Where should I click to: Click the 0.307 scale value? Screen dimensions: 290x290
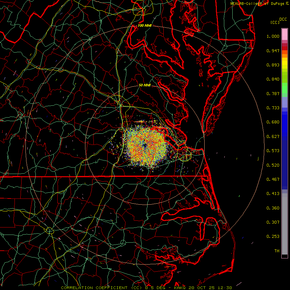point(273,222)
